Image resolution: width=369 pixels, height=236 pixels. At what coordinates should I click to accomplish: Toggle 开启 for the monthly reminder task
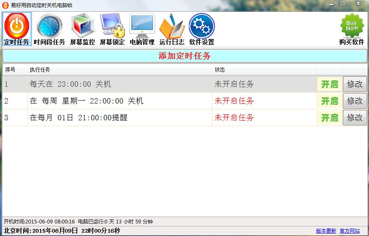click(330, 118)
